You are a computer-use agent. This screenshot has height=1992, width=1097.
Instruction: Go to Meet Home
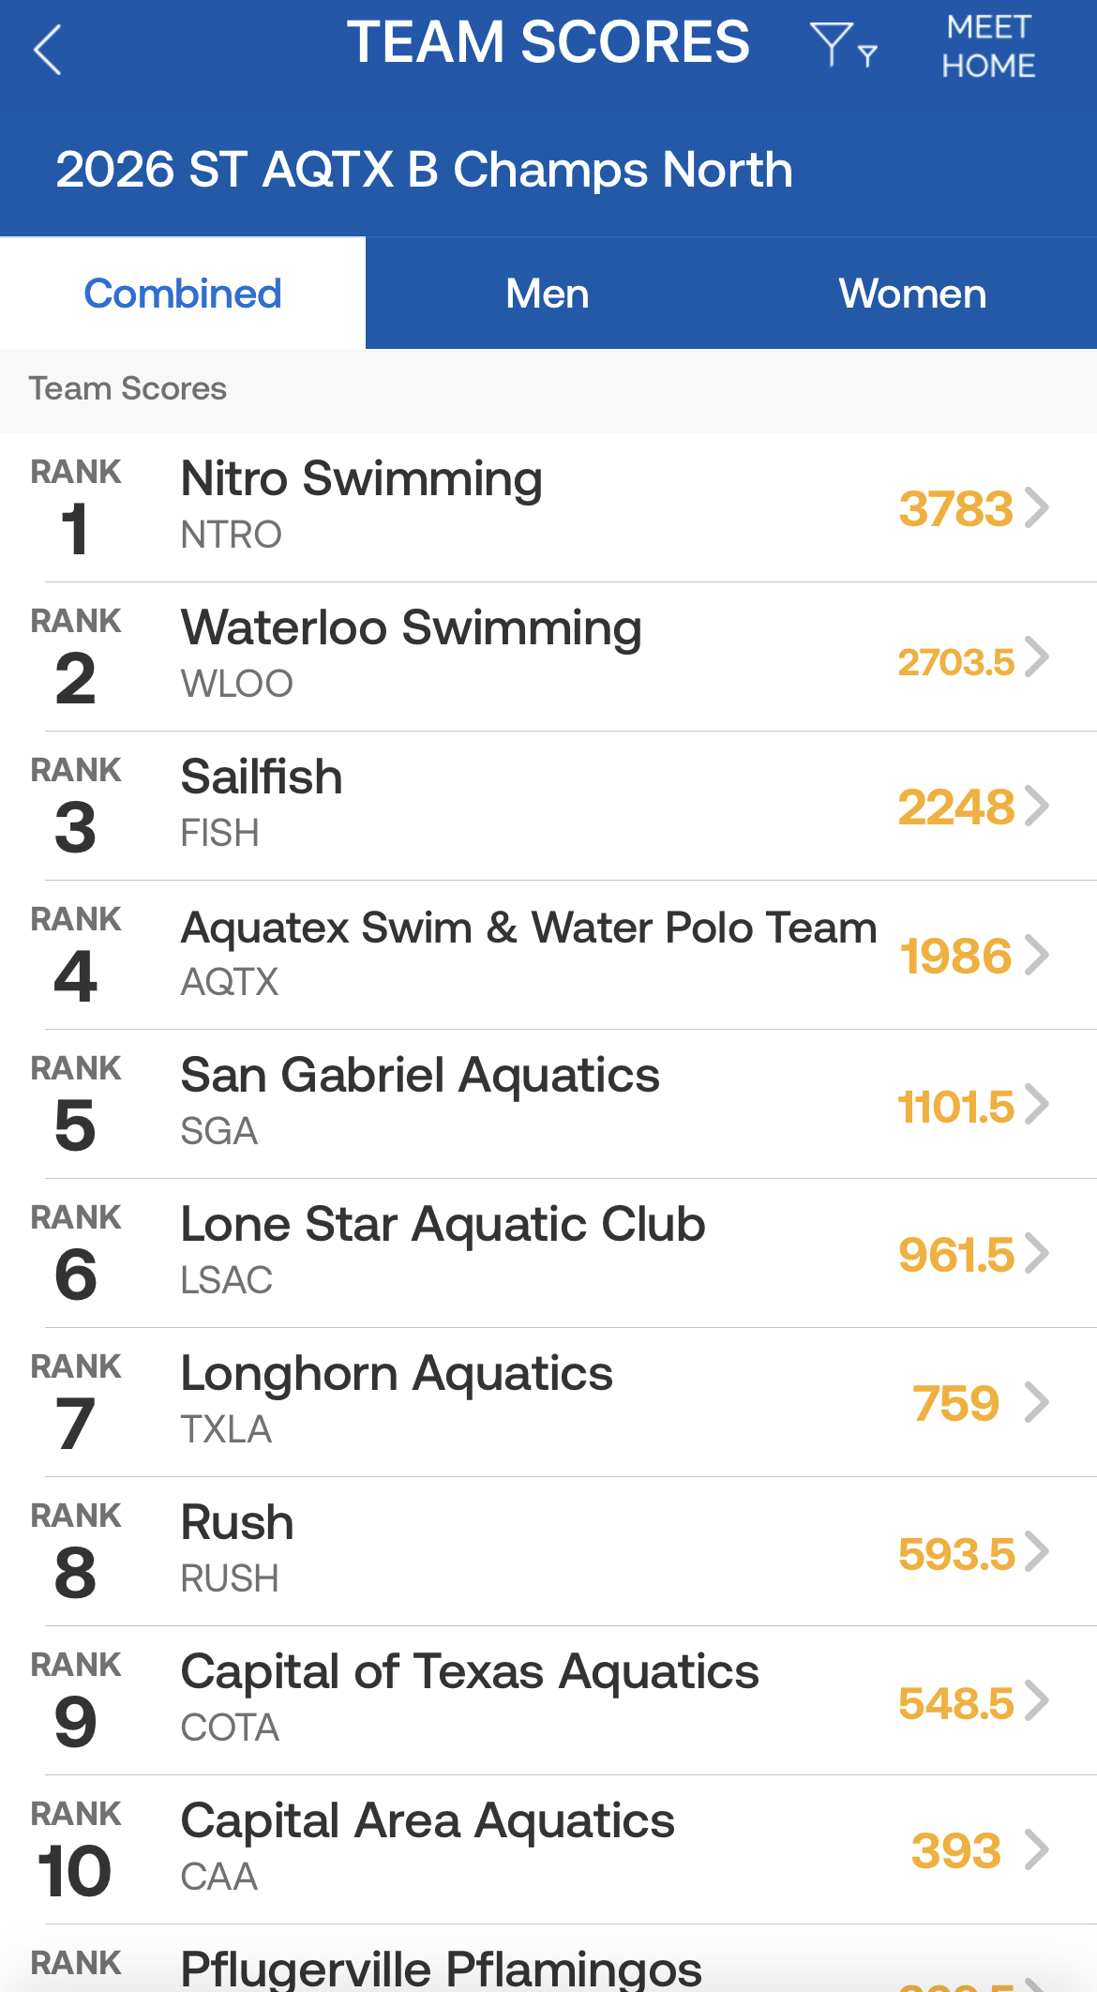coord(988,47)
